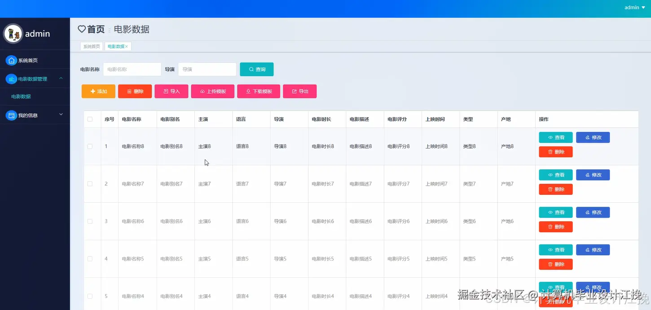The height and width of the screenshot is (310, 651).
Task: Open 电影数据 in the sidebar submenu
Action: coord(21,96)
